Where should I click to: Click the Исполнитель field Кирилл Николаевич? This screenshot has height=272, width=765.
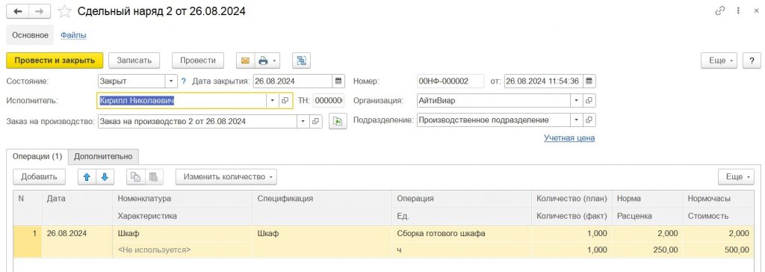pyautogui.click(x=182, y=101)
